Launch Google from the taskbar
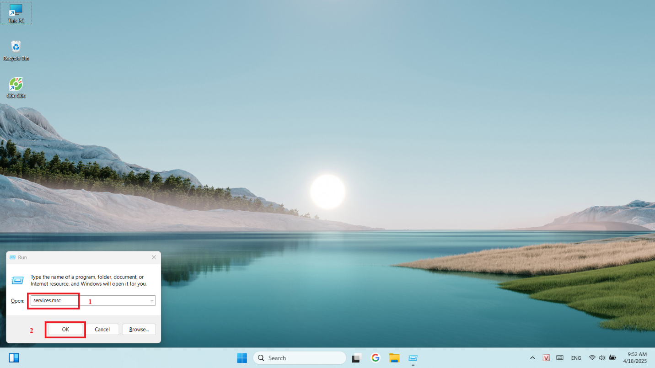Image resolution: width=655 pixels, height=368 pixels. pos(376,358)
